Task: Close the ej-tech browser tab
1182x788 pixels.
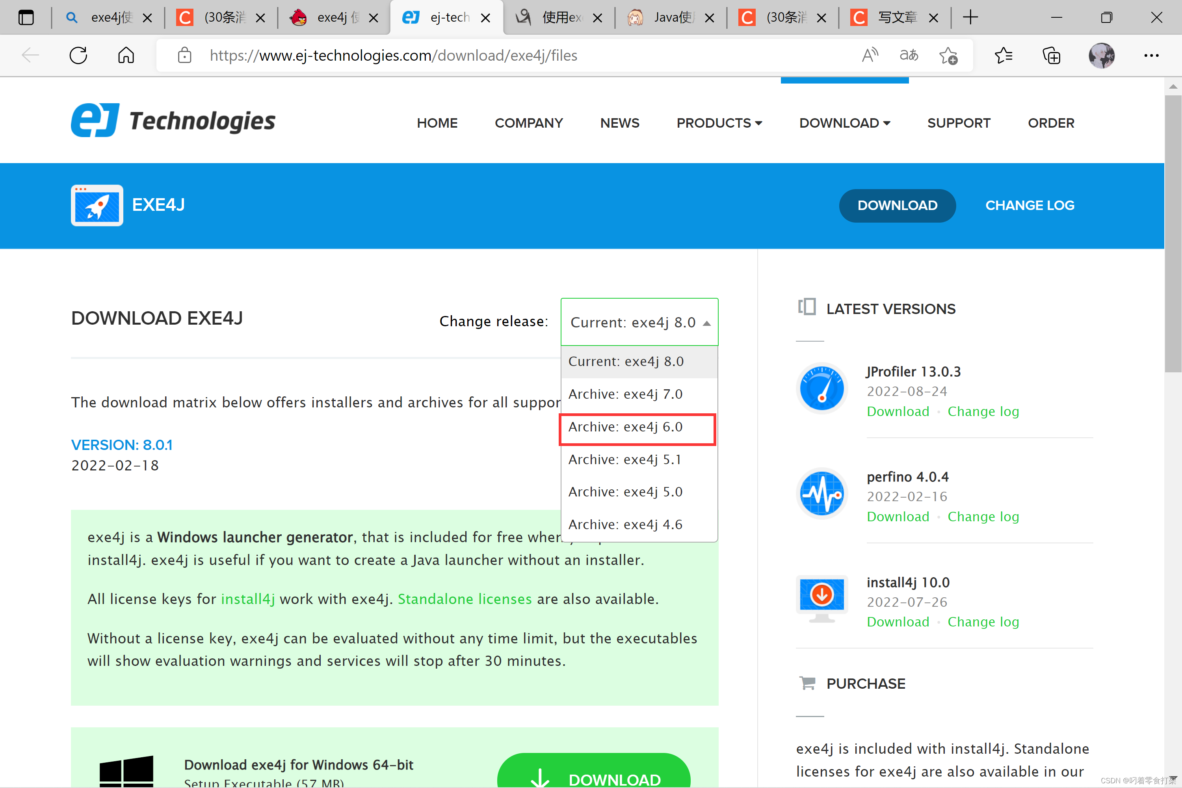Action: [x=485, y=18]
